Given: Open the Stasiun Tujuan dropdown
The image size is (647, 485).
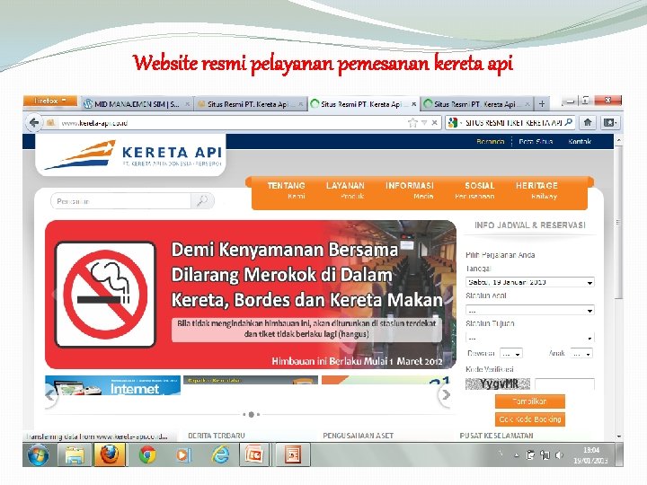Looking at the screenshot, I should pyautogui.click(x=530, y=338).
